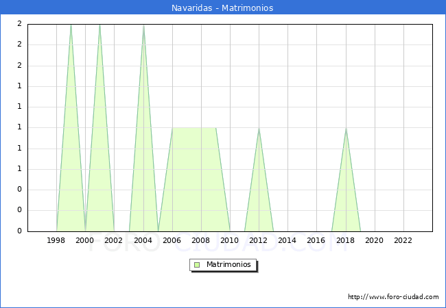Select the 2008 x-axis year label
Image resolution: width=446 pixels, height=308 pixels.
click(x=201, y=240)
